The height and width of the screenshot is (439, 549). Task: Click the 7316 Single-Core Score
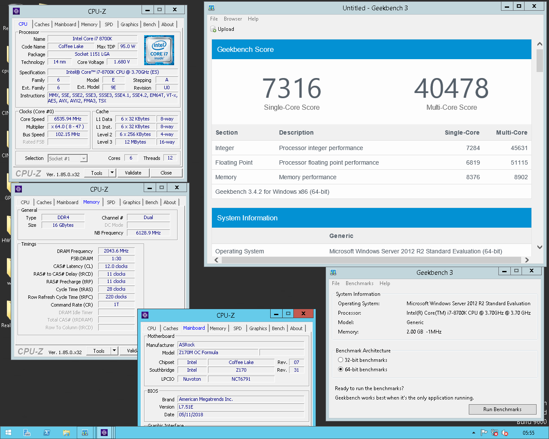[292, 88]
